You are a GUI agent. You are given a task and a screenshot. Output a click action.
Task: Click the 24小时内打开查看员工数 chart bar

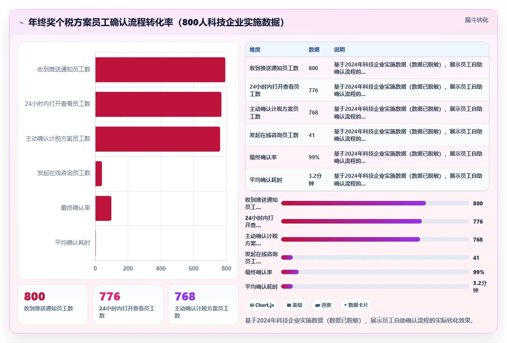[x=158, y=104]
